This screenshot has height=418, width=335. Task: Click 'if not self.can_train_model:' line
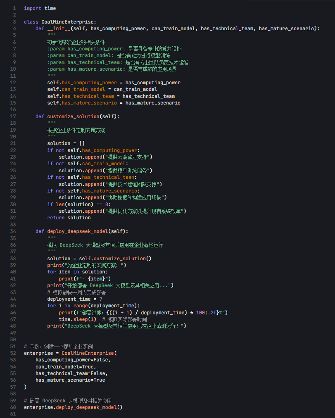tap(88, 164)
